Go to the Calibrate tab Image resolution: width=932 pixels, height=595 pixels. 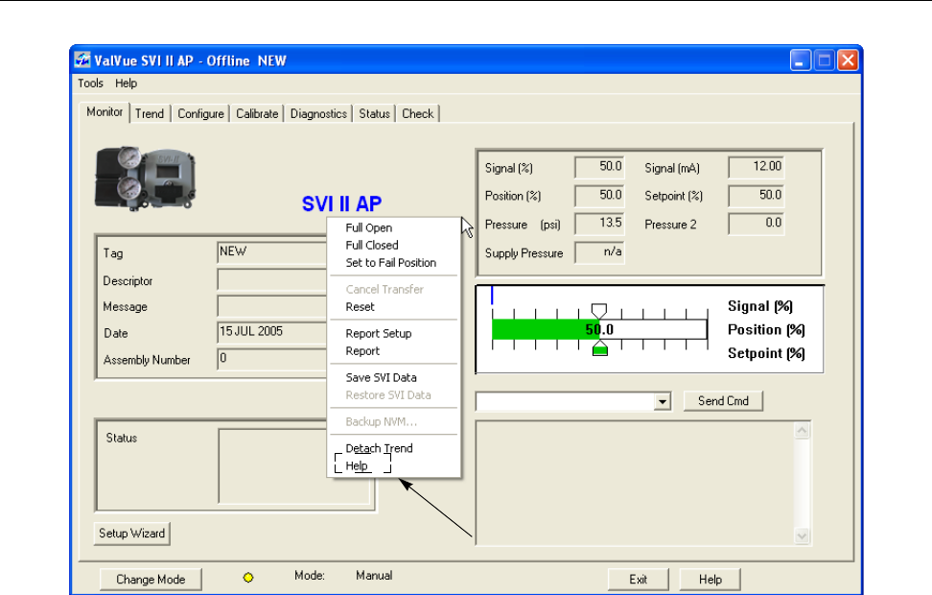tap(257, 113)
